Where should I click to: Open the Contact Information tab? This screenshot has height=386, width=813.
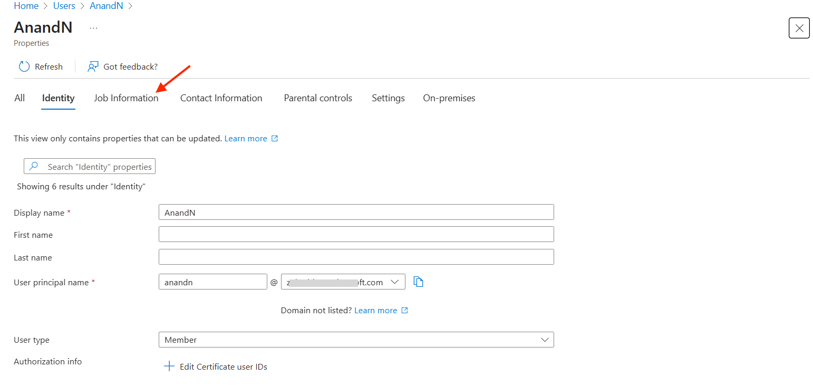221,98
